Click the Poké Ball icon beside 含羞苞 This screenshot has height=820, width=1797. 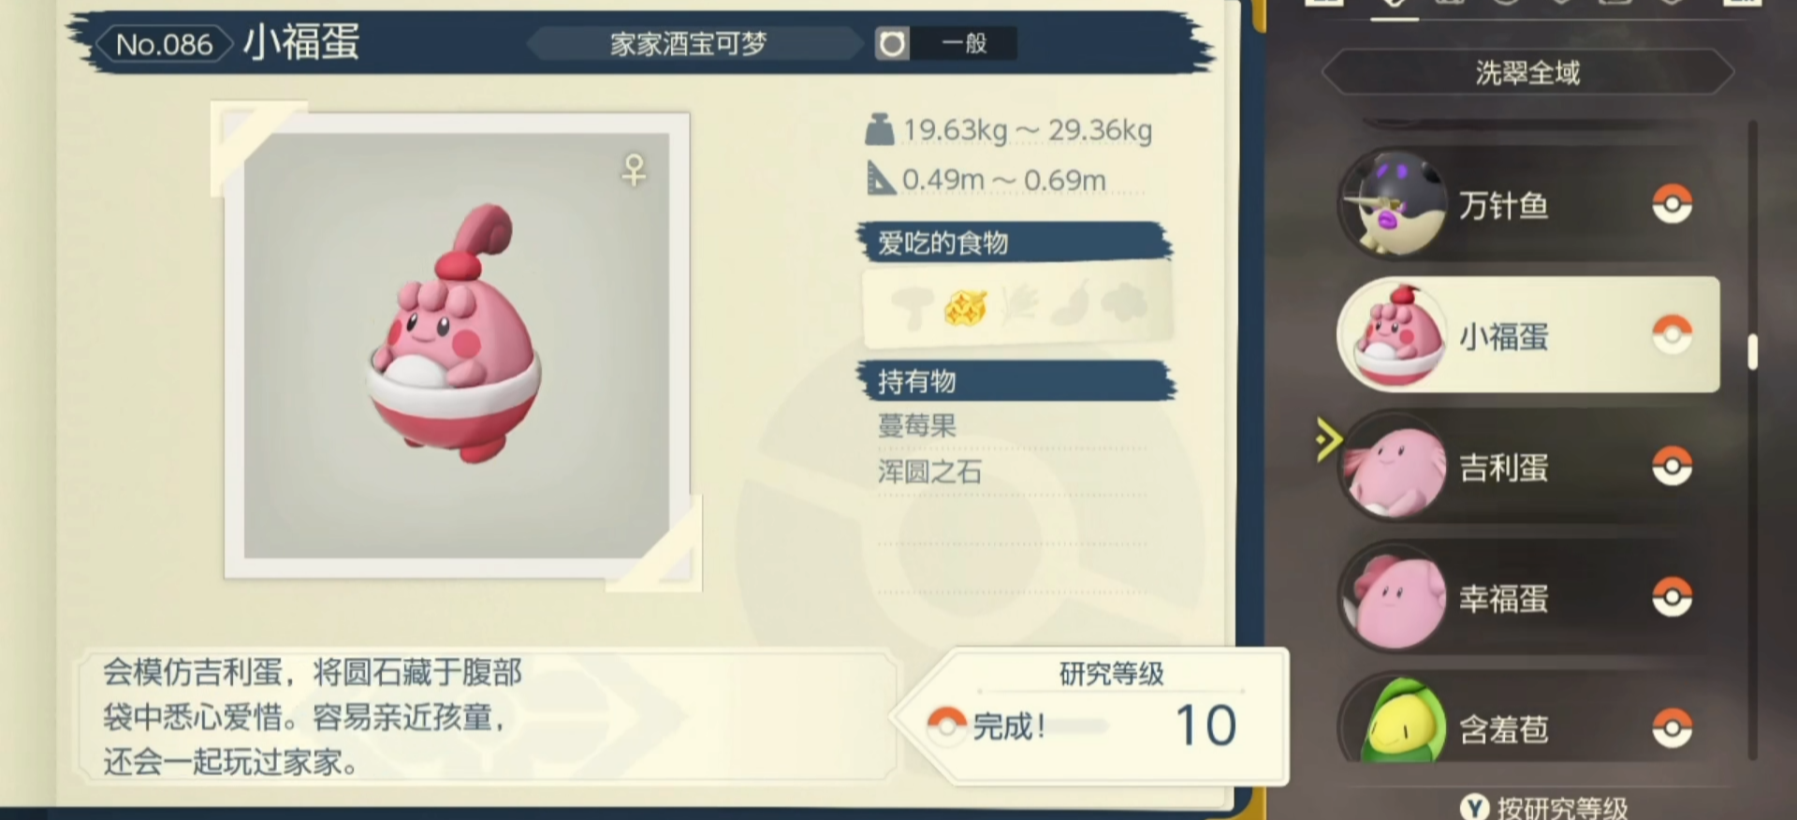(1672, 728)
